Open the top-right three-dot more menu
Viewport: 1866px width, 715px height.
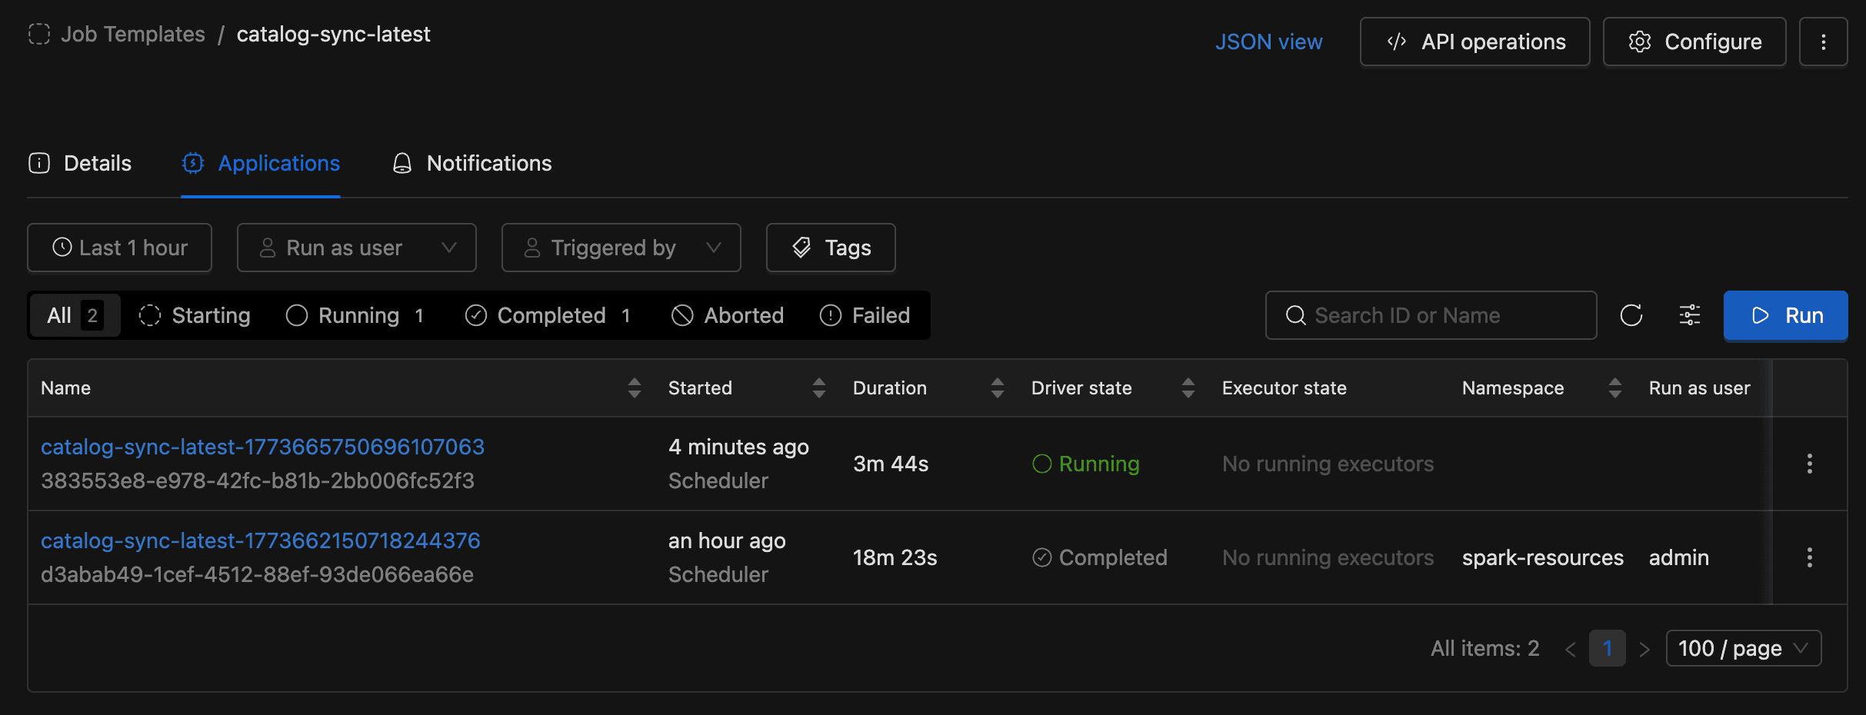click(1823, 42)
